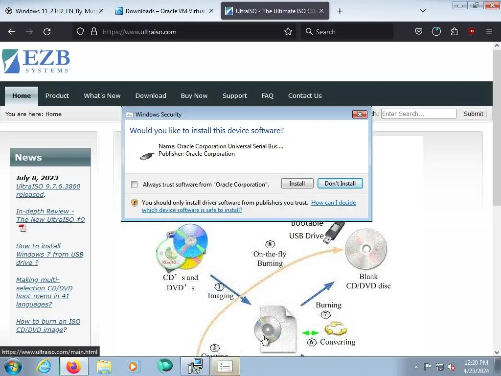Screen dimensions: 501x376
Task: Bookmark this page with the star icon
Action: (x=288, y=32)
